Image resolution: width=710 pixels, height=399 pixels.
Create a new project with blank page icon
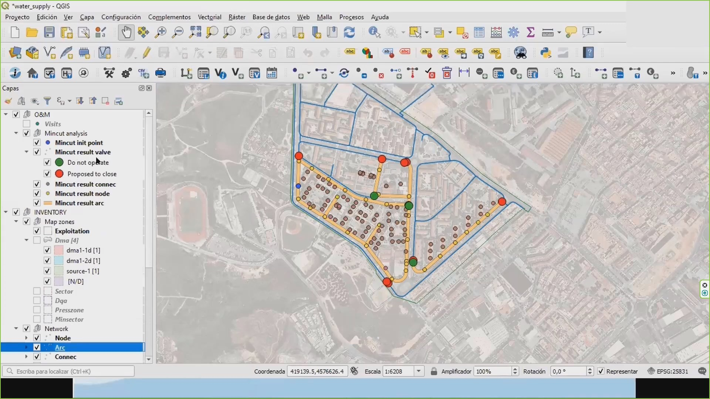coord(15,33)
